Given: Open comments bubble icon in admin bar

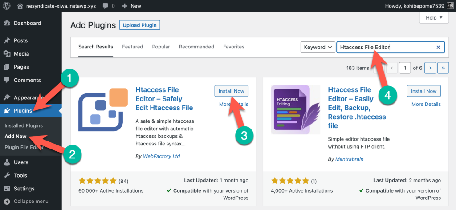Looking at the screenshot, I should coord(106,6).
